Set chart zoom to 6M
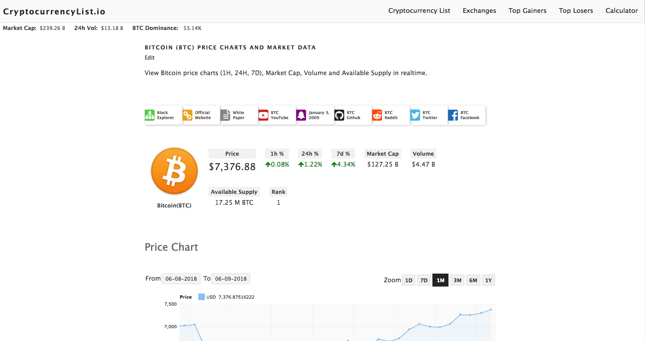Image resolution: width=645 pixels, height=341 pixels. click(x=473, y=280)
